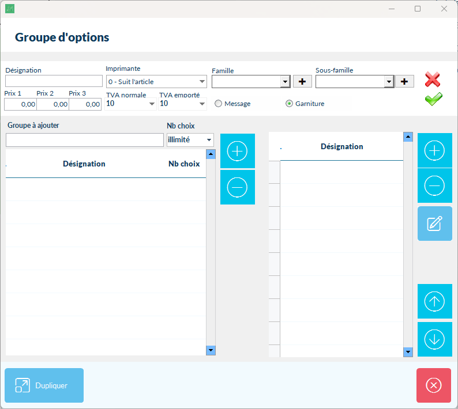Viewport: 458px width, 409px height.
Task: Click left table scrollbar up arrow
Action: (x=211, y=154)
